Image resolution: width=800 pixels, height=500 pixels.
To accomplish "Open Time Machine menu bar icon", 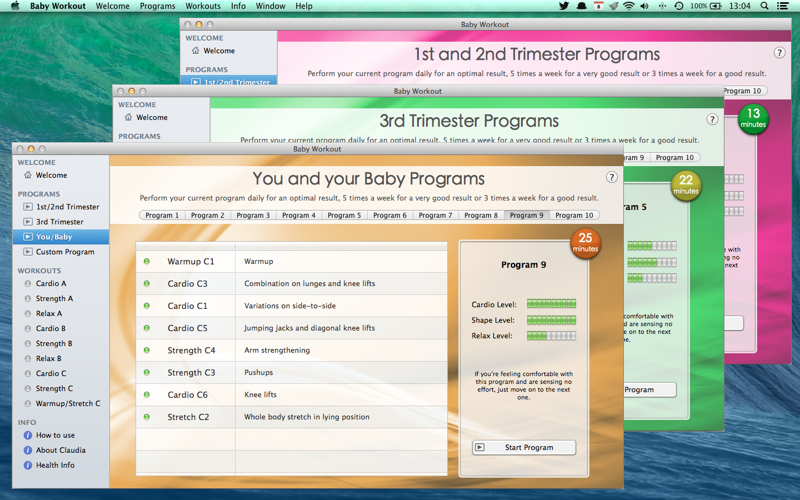I will click(x=679, y=6).
